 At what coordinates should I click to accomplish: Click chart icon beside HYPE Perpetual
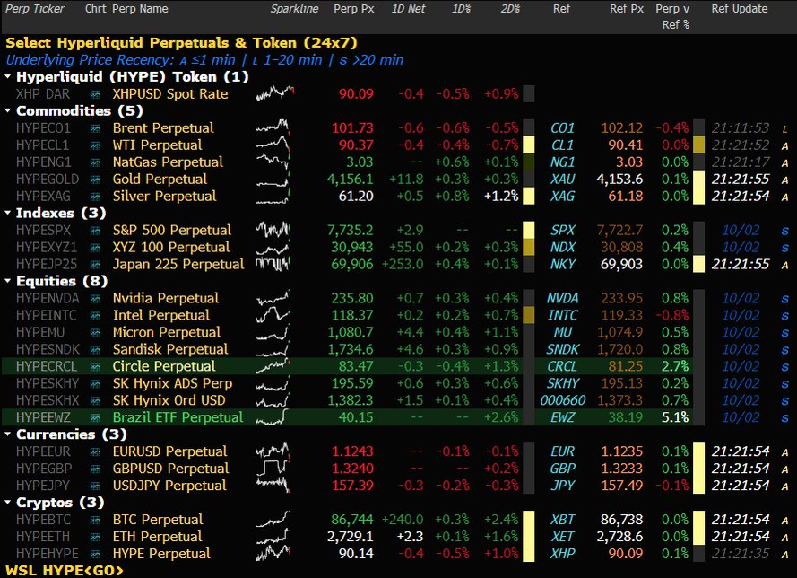coord(95,554)
